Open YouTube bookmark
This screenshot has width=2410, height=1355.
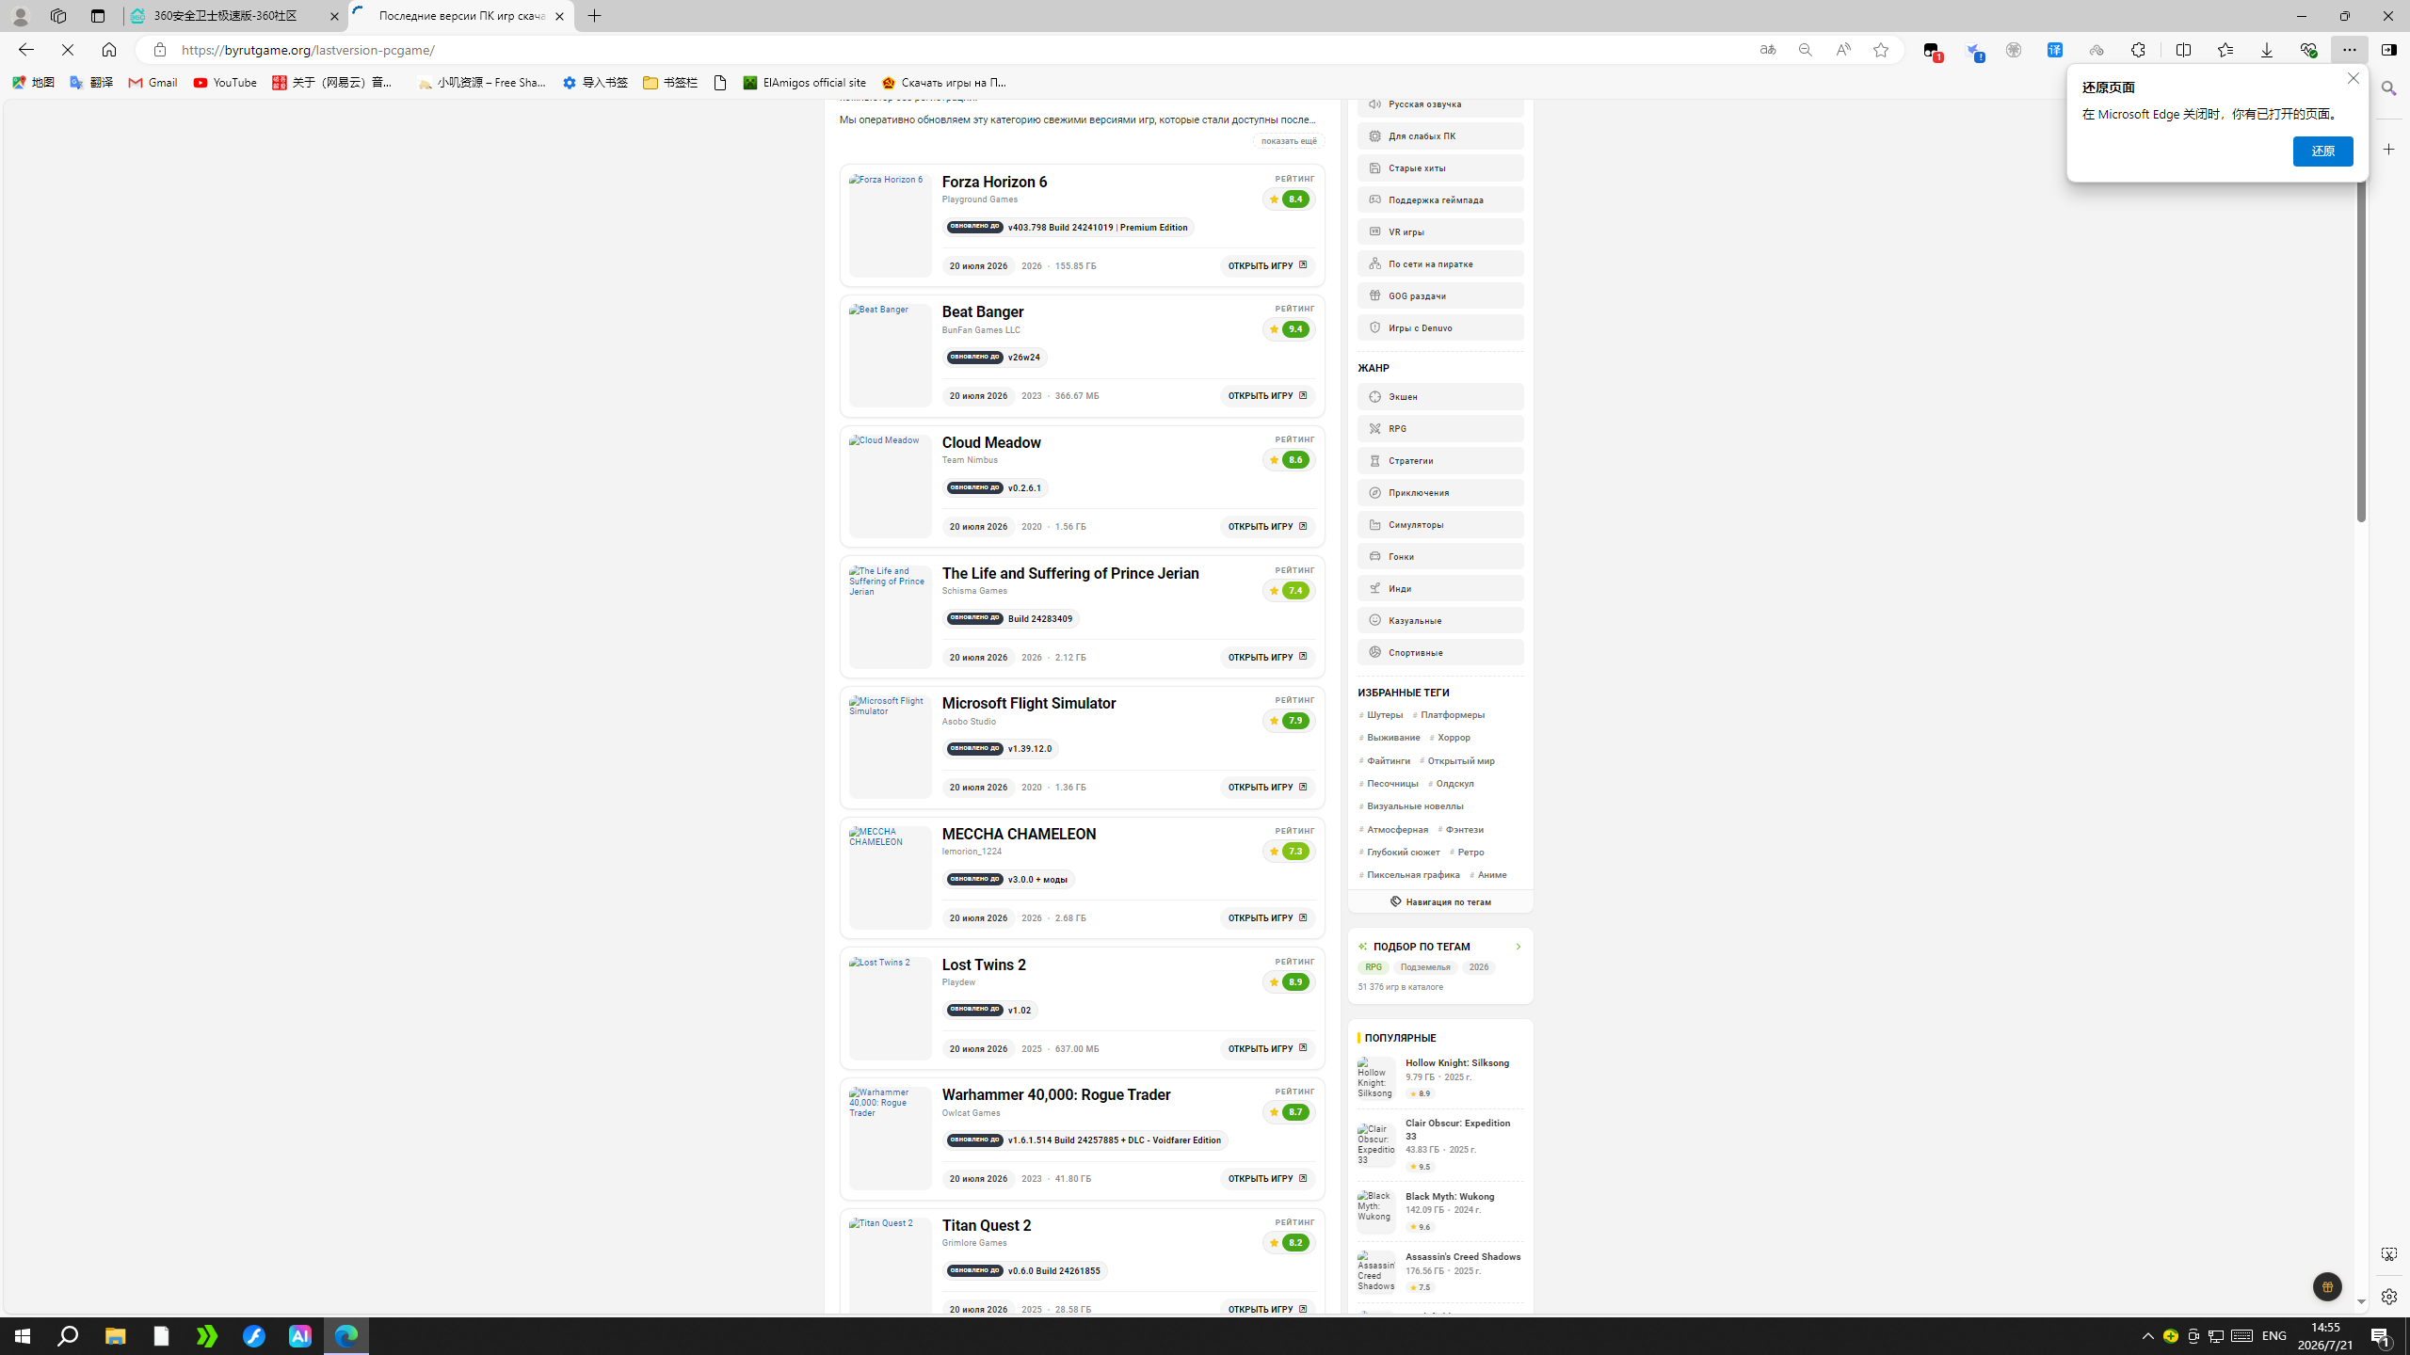[225, 83]
